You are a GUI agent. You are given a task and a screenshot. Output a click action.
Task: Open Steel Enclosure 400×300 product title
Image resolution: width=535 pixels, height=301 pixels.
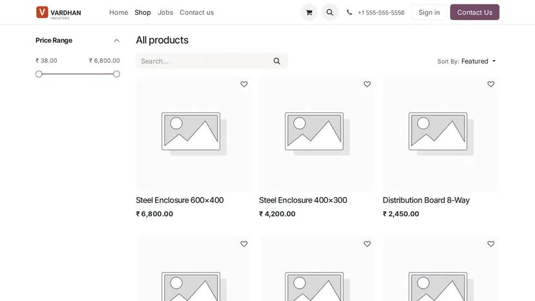coord(302,200)
